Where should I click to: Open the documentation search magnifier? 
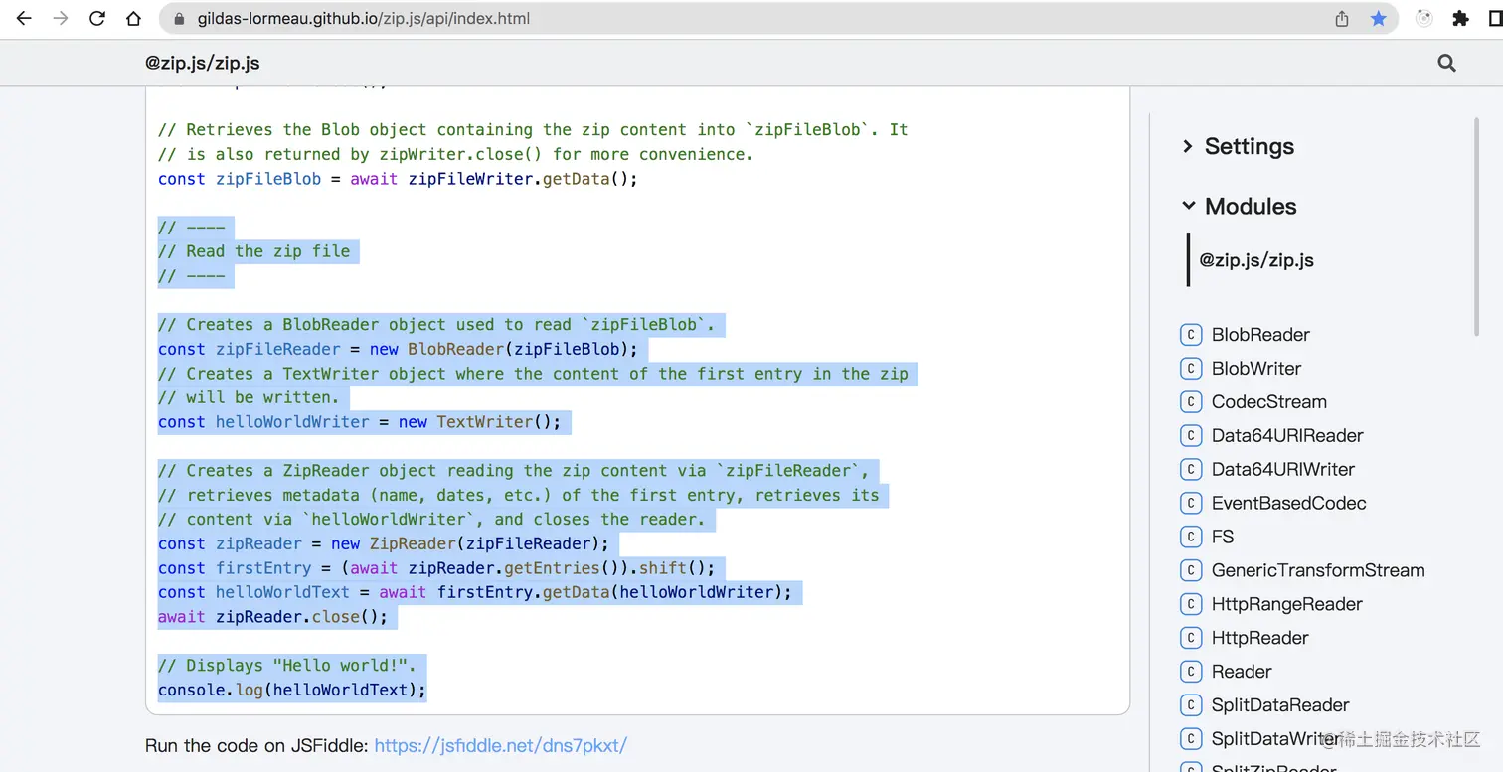click(x=1446, y=63)
